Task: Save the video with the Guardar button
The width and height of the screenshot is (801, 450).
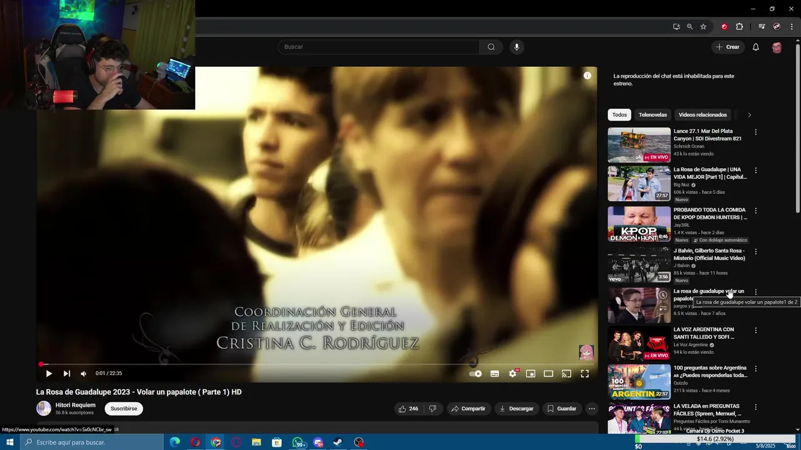Action: 561,409
